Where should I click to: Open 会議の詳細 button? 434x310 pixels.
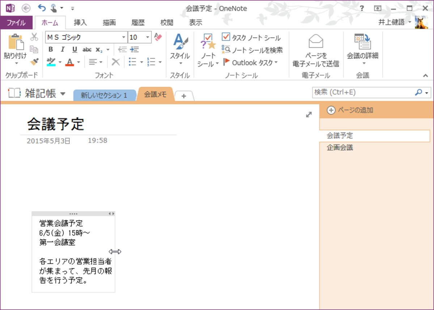362,50
